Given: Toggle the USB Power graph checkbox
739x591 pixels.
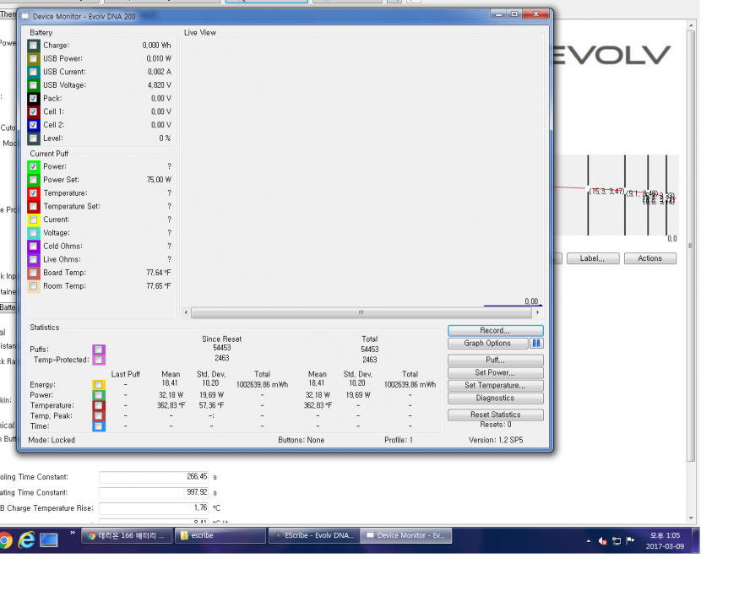Looking at the screenshot, I should point(33,59).
